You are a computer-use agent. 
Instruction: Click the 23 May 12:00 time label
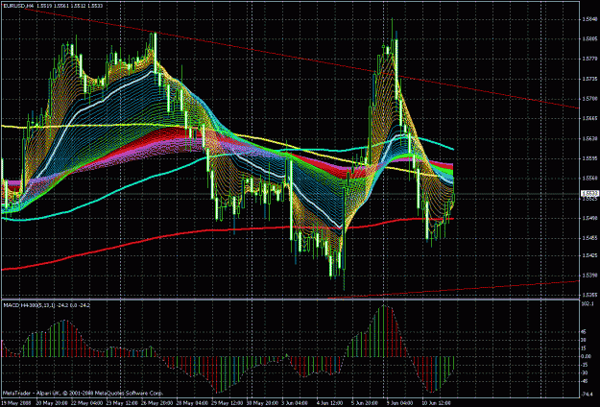pos(120,403)
